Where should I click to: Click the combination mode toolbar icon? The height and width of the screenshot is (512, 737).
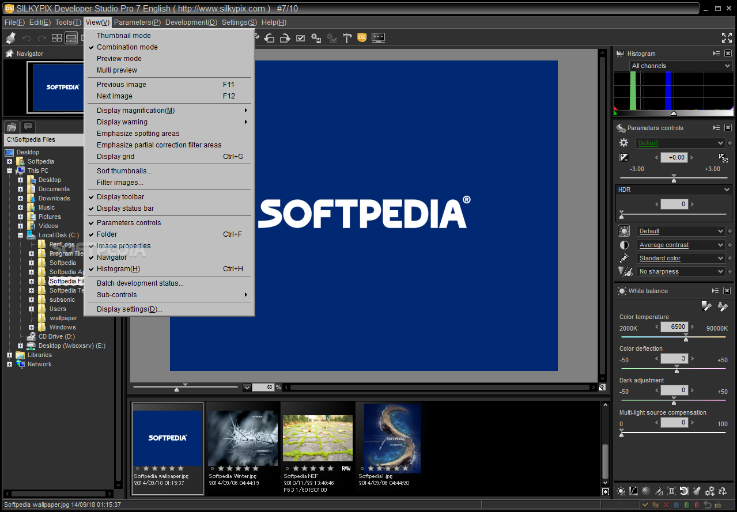pyautogui.click(x=71, y=38)
